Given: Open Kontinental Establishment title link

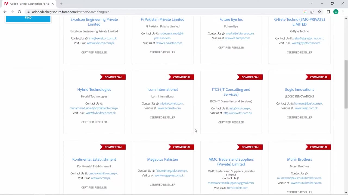Looking at the screenshot, I should (94, 159).
